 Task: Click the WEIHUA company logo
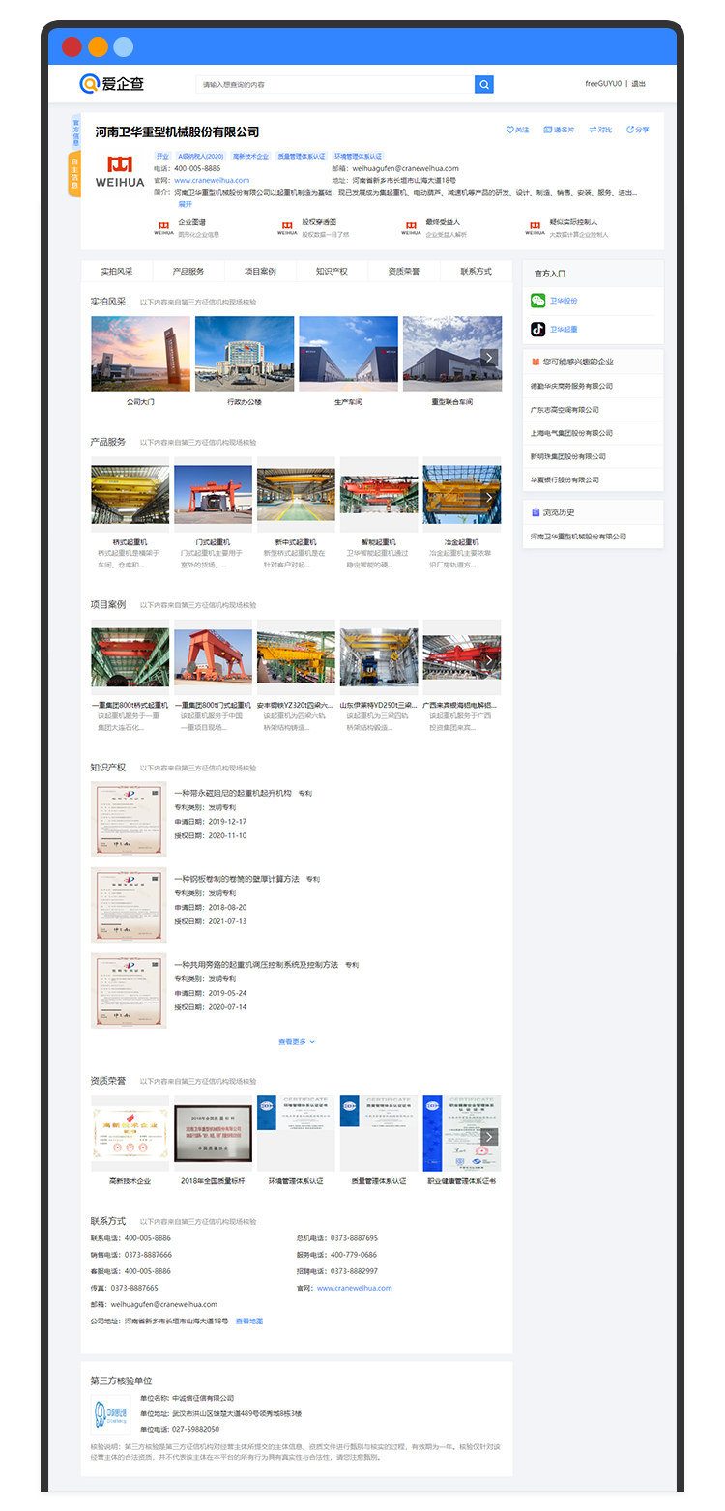coord(120,171)
